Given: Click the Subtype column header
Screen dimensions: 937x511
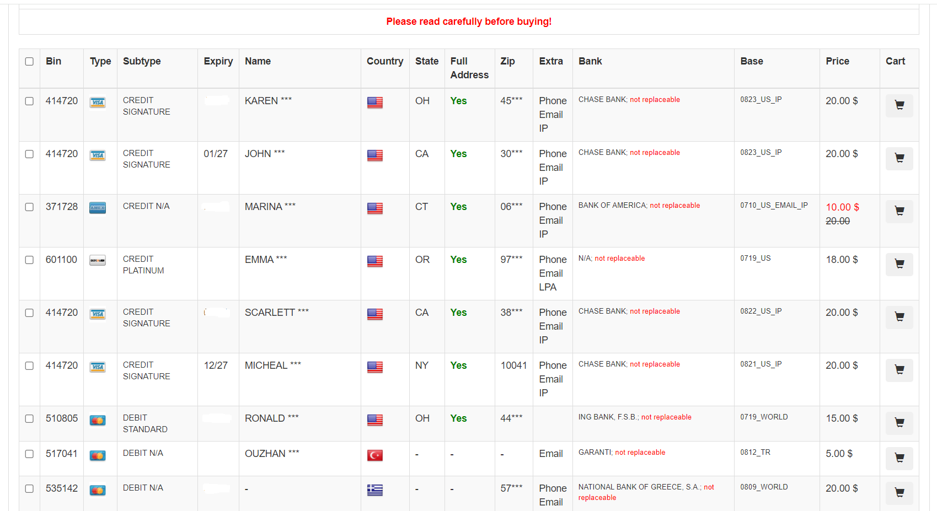Looking at the screenshot, I should (142, 61).
